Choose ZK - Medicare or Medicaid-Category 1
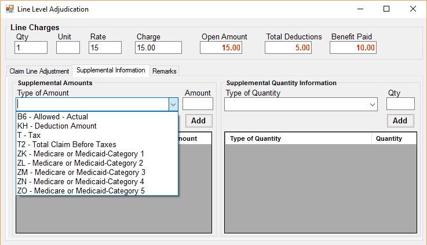The image size is (427, 245). [x=81, y=153]
